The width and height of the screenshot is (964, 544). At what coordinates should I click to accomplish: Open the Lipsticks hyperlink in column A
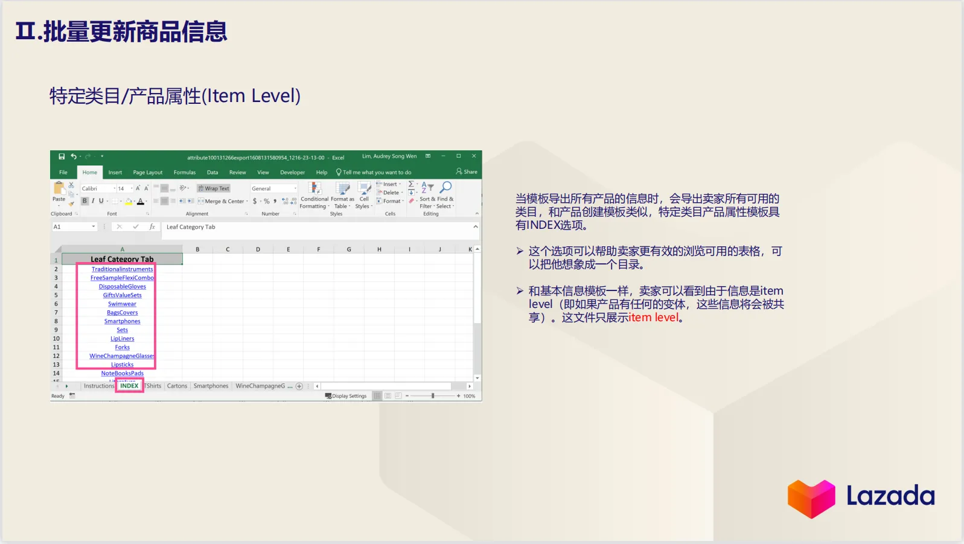pyautogui.click(x=123, y=365)
